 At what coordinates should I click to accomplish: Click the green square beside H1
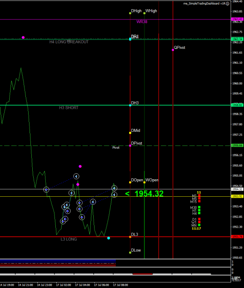click(199, 210)
